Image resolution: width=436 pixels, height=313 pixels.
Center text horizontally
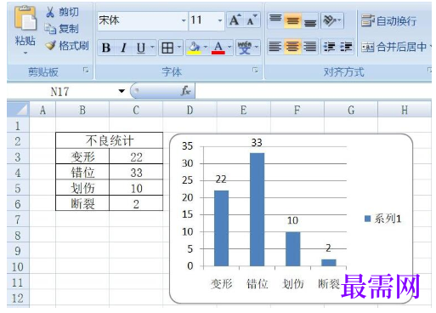click(292, 47)
